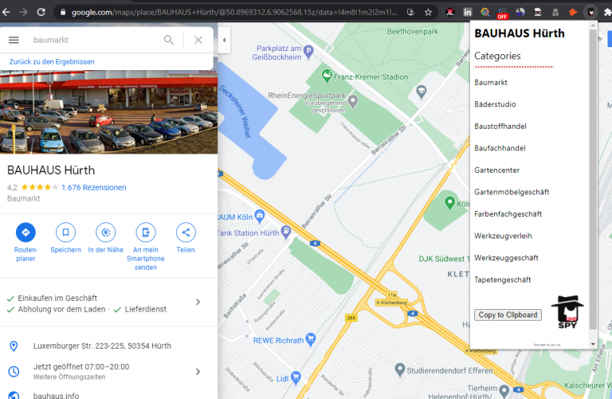Click the popup scrollbar down arrow

(593, 344)
